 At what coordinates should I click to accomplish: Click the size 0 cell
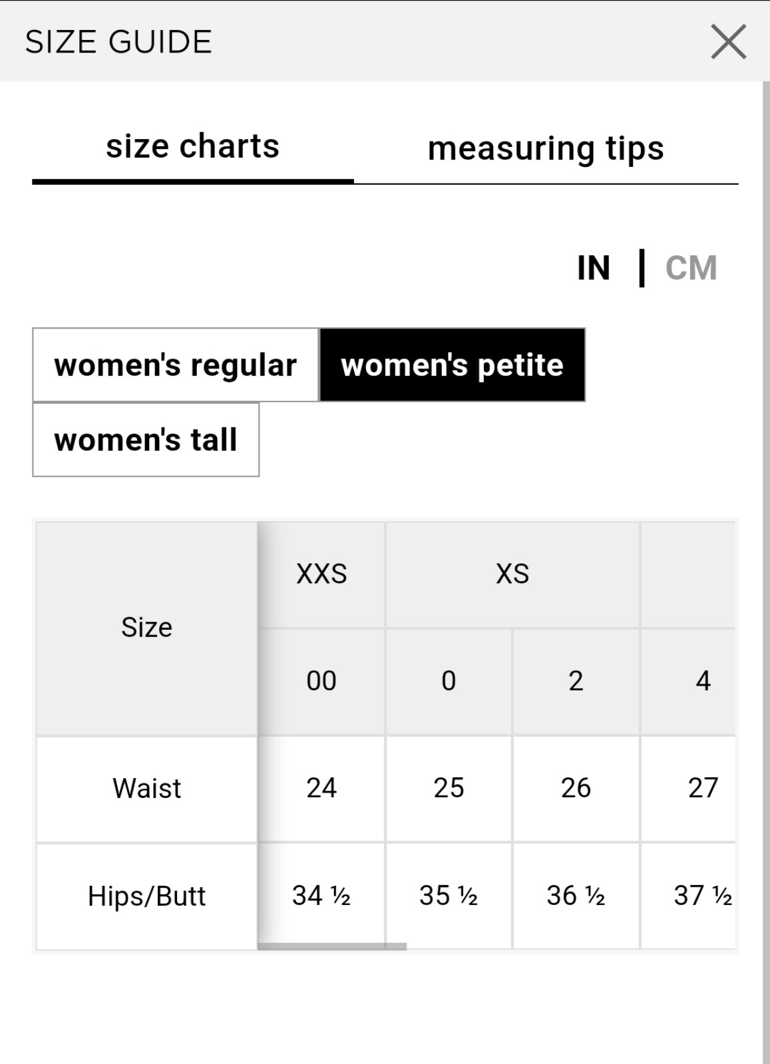(x=449, y=682)
